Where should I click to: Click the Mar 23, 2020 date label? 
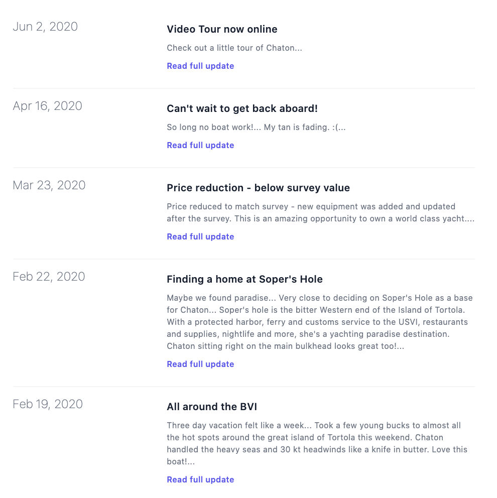click(49, 185)
